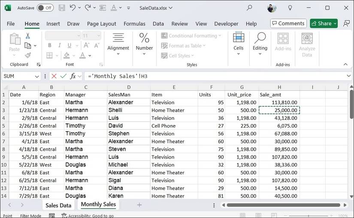Click the Comments button

[288, 24]
